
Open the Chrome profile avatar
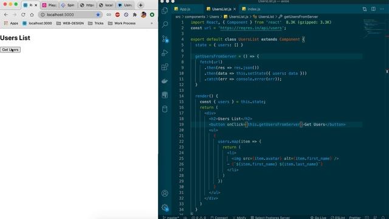tap(143, 15)
